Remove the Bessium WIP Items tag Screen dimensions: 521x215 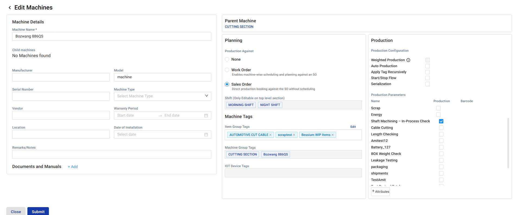333,135
